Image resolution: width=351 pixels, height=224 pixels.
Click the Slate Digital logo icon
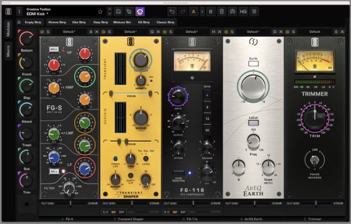coord(8,12)
